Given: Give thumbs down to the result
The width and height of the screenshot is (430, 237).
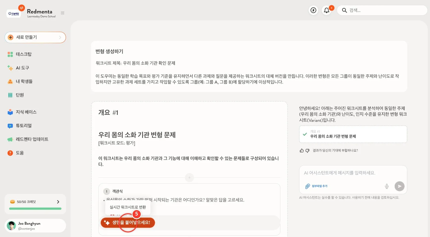Looking at the screenshot, I should (307, 151).
